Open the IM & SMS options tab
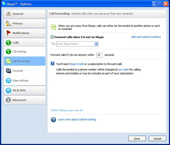 (25, 90)
